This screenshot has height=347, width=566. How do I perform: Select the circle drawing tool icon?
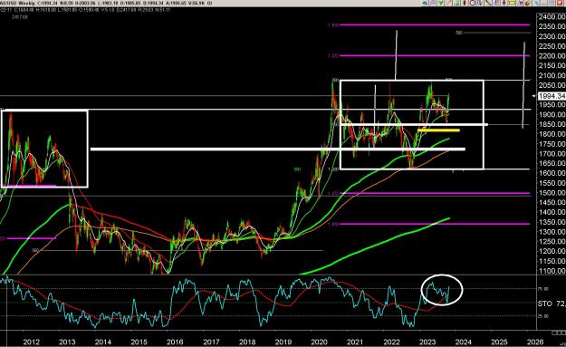coord(473,3)
